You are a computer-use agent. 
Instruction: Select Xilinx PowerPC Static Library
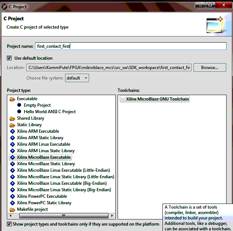pos(44,203)
